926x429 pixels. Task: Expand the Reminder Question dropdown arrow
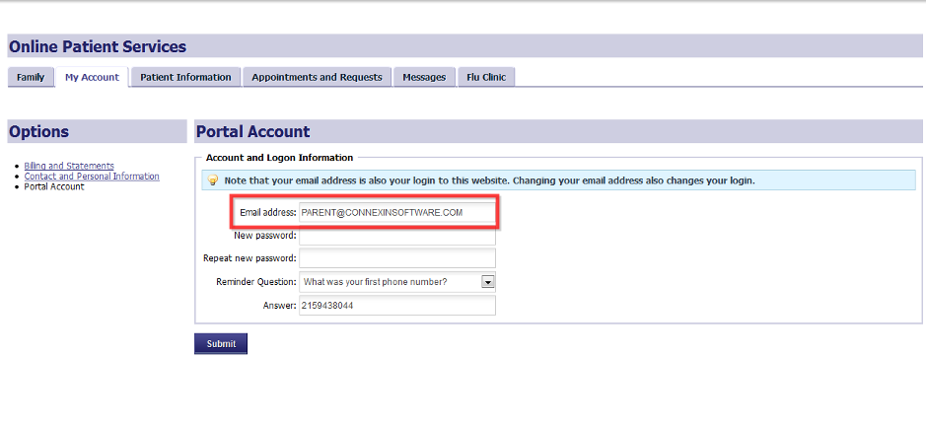click(488, 282)
